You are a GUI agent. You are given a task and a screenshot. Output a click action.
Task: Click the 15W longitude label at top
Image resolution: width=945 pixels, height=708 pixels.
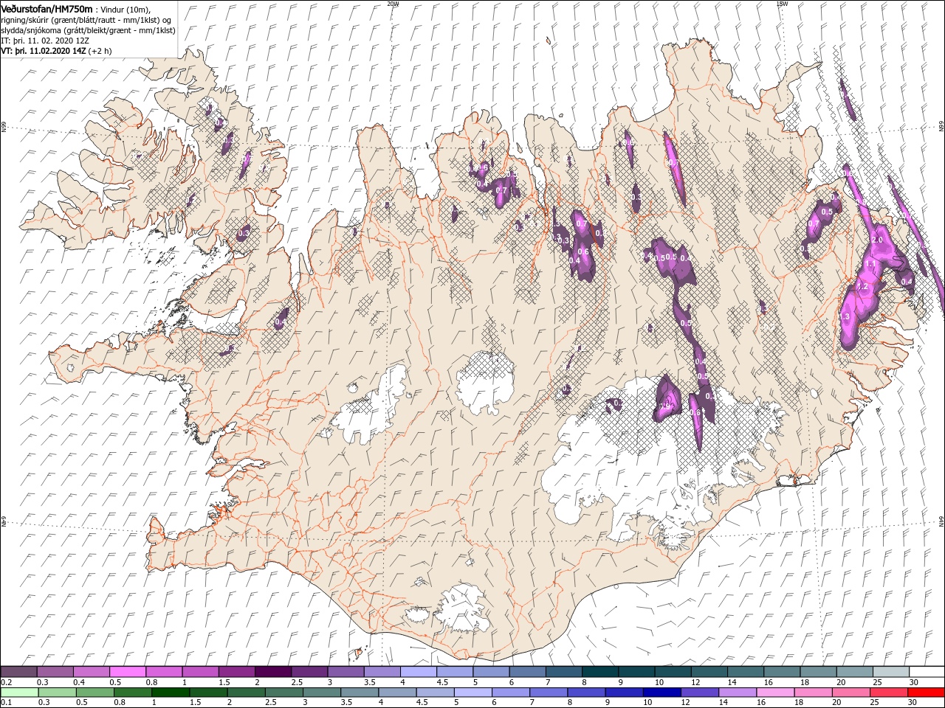(782, 3)
